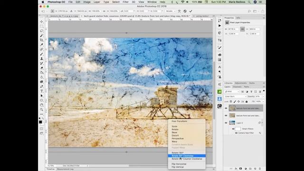Open the blend mode dropdown showing Color Burn

coord(236,96)
